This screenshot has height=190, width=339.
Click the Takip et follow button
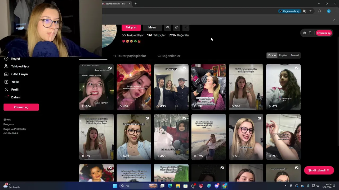pyautogui.click(x=131, y=27)
